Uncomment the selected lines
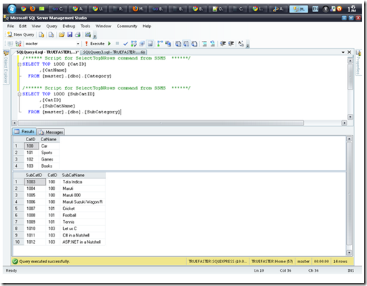 pyautogui.click(x=212, y=44)
